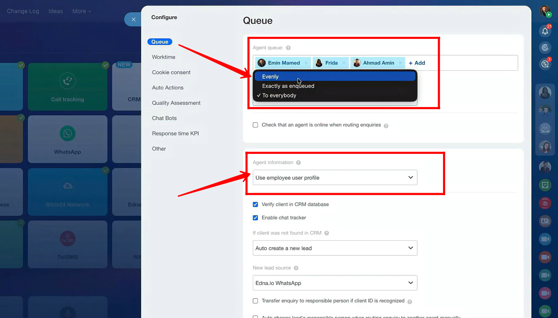This screenshot has width=558, height=318.
Task: Open the notifications bell icon
Action: tap(545, 31)
